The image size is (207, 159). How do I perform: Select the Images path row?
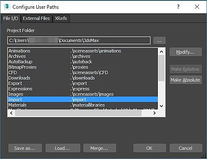pyautogui.click(x=83, y=94)
